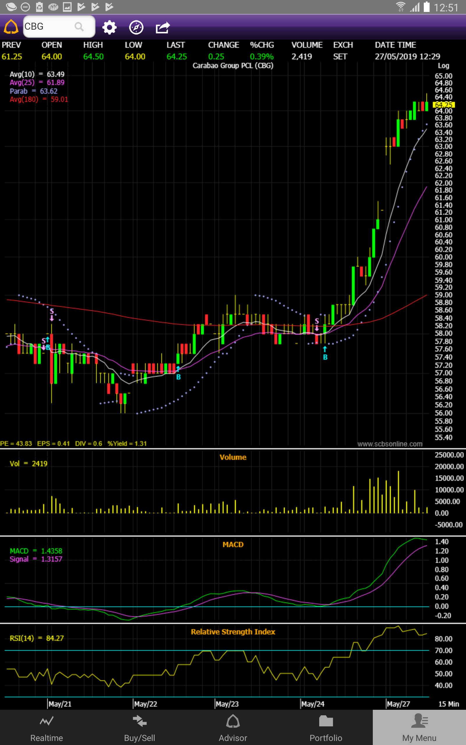This screenshot has width=466, height=745.
Task: Tap the May/23 date axis marker
Action: (x=227, y=704)
